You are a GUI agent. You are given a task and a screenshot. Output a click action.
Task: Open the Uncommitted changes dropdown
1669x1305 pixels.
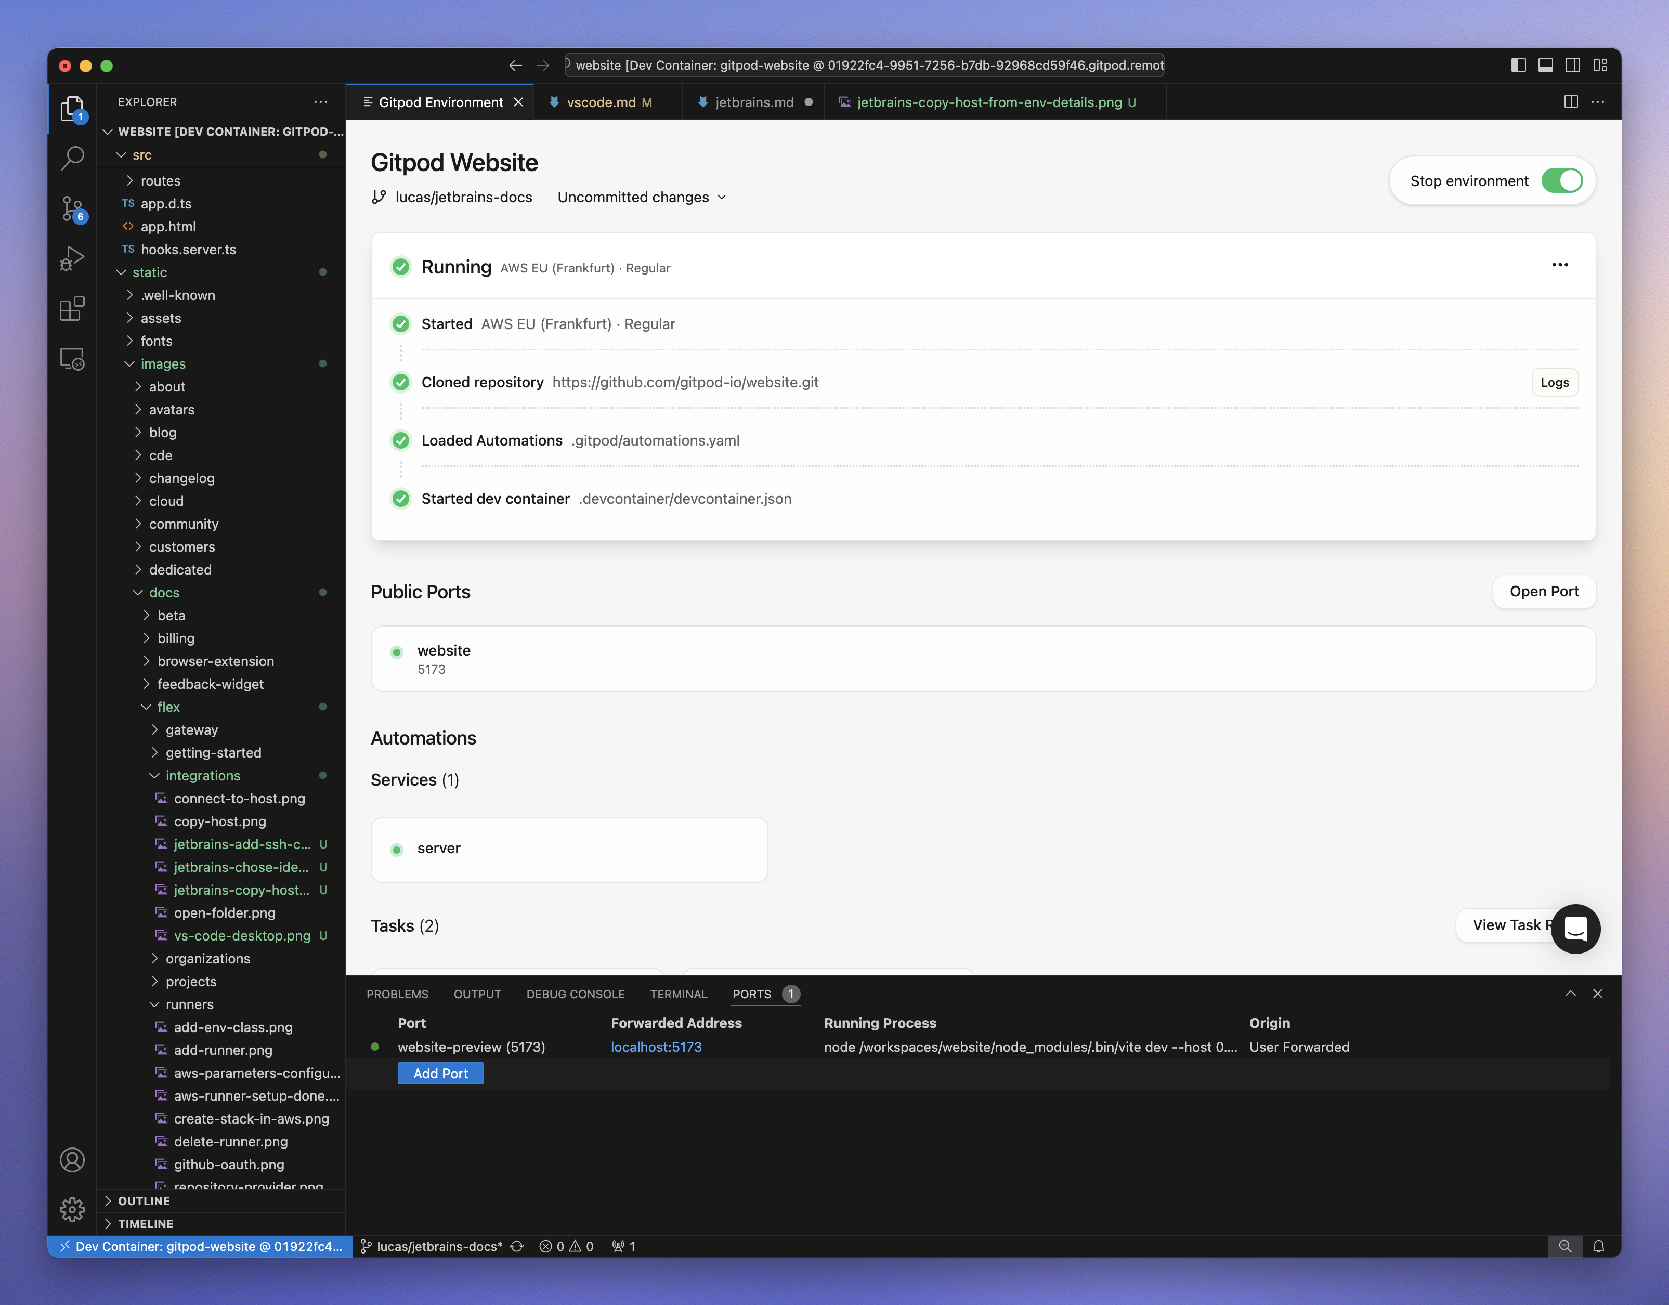[x=641, y=197]
